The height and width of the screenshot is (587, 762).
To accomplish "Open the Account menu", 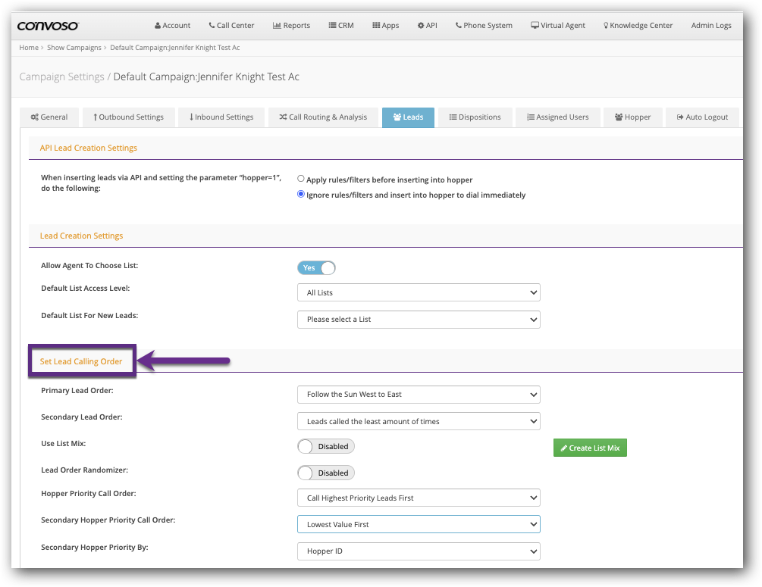I will point(173,25).
